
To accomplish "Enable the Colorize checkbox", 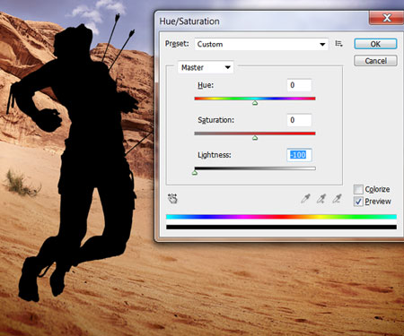I will pyautogui.click(x=358, y=189).
